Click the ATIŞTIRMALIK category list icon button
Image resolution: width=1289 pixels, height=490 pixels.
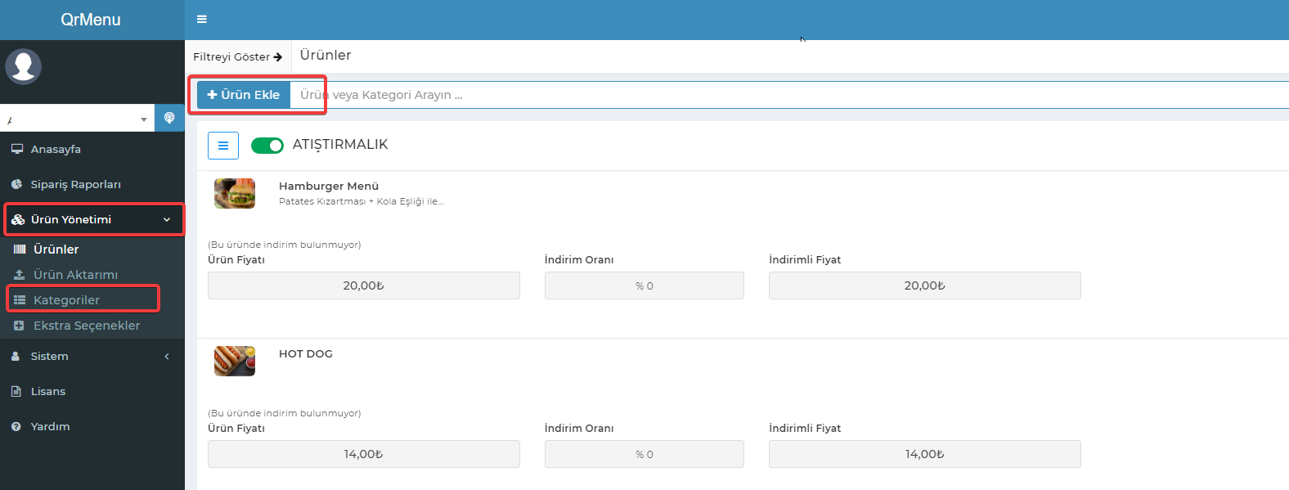tap(223, 146)
